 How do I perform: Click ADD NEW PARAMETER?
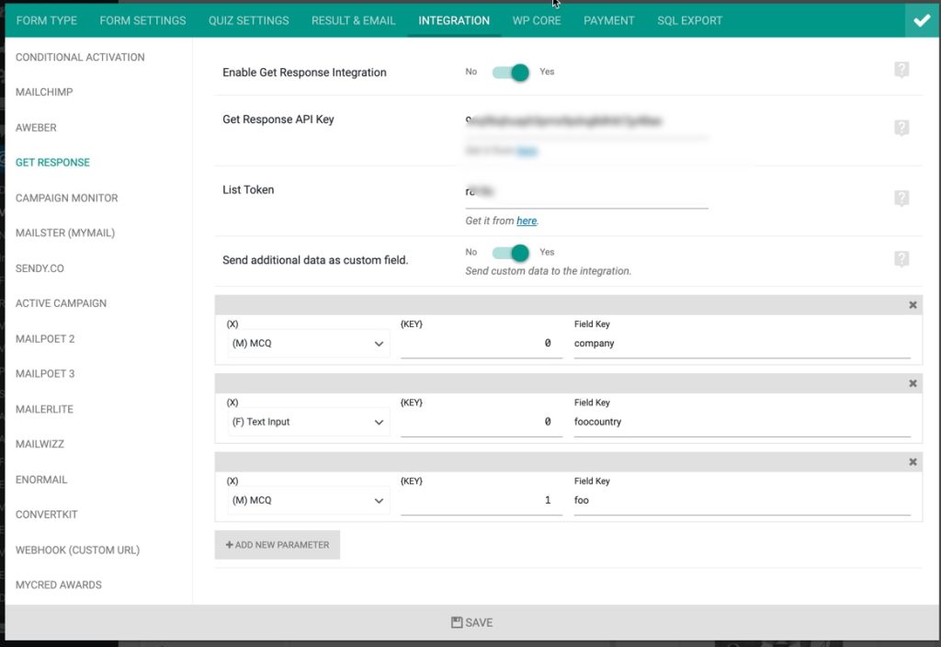click(x=278, y=544)
